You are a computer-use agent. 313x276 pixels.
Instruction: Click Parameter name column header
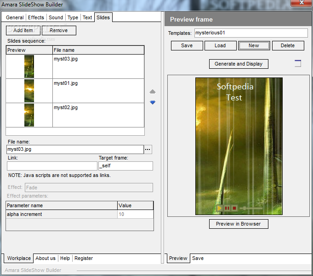tap(62, 205)
